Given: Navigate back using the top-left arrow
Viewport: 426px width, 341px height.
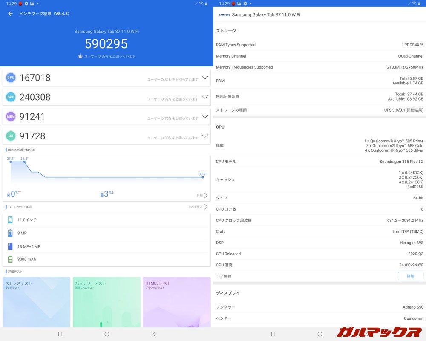Looking at the screenshot, I should [10, 14].
